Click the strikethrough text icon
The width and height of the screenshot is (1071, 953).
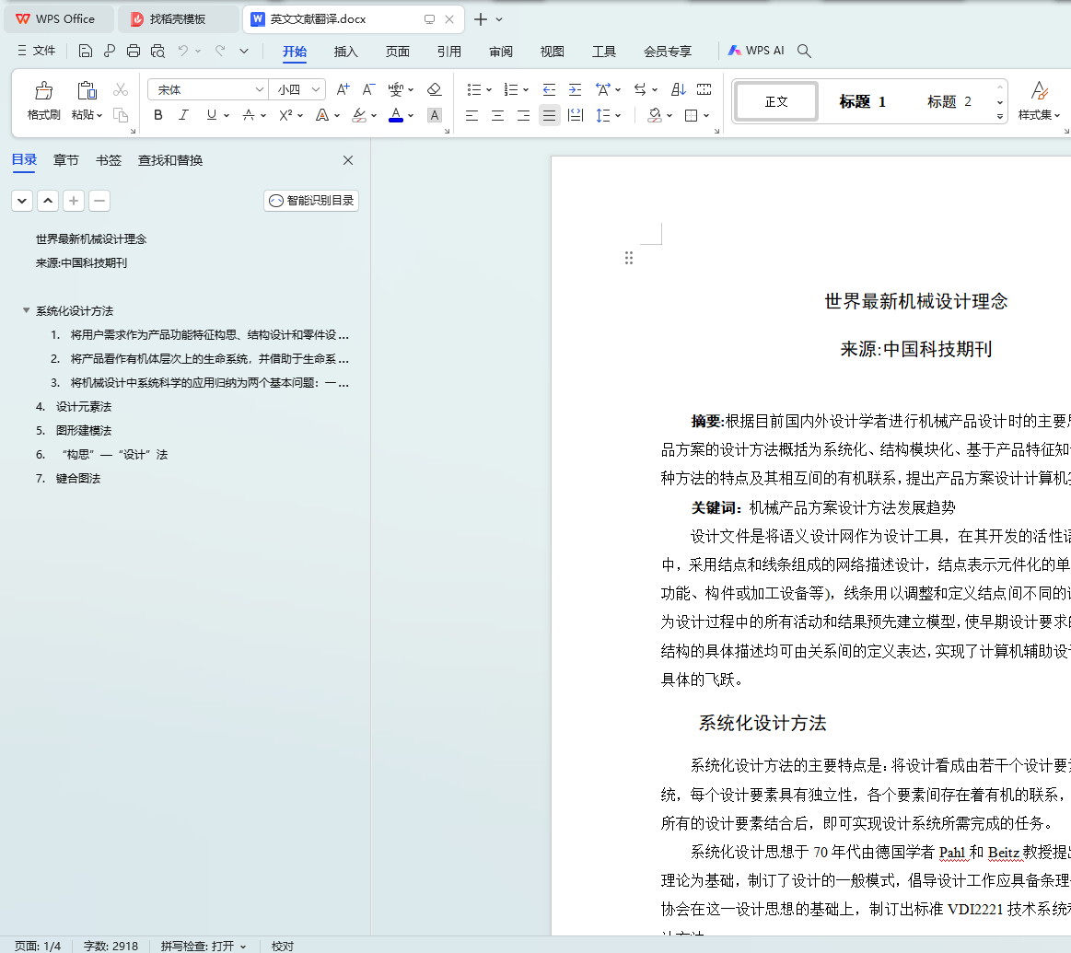pos(249,115)
